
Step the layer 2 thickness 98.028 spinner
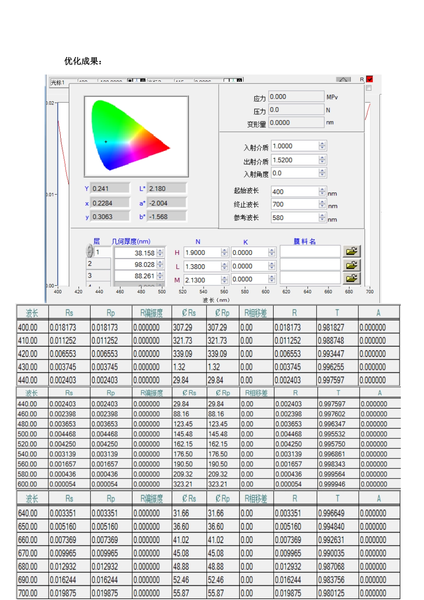[160, 265]
